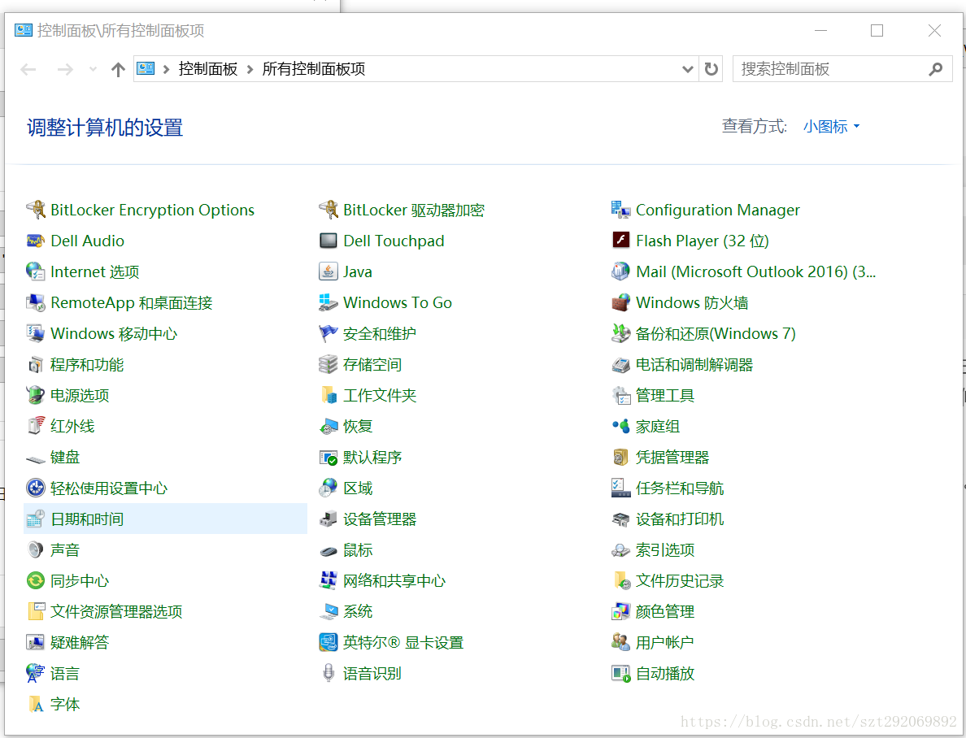Image resolution: width=966 pixels, height=738 pixels.
Task: Open the 管理工具 link
Action: click(665, 396)
